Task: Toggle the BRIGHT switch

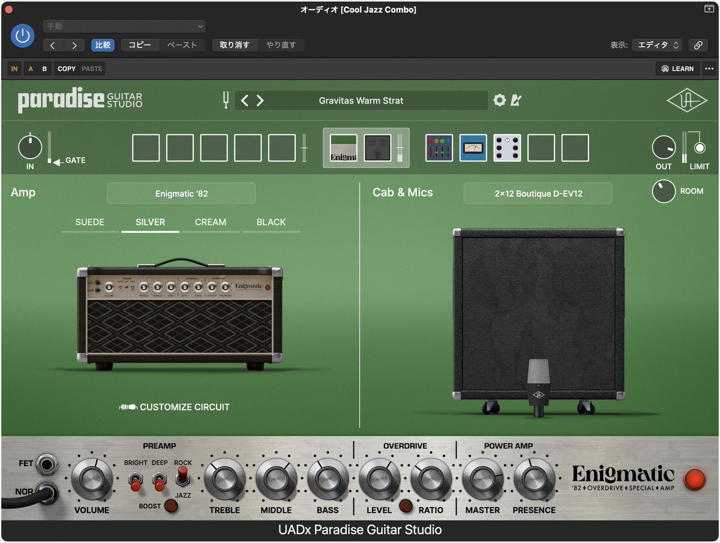Action: point(136,481)
